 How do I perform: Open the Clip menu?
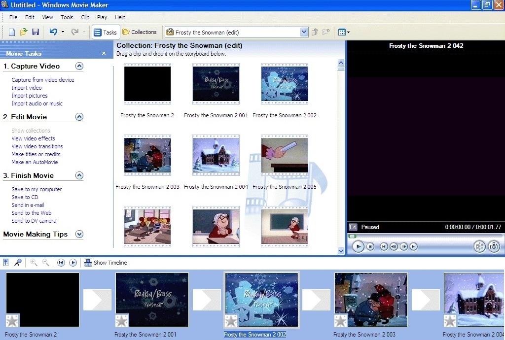85,17
